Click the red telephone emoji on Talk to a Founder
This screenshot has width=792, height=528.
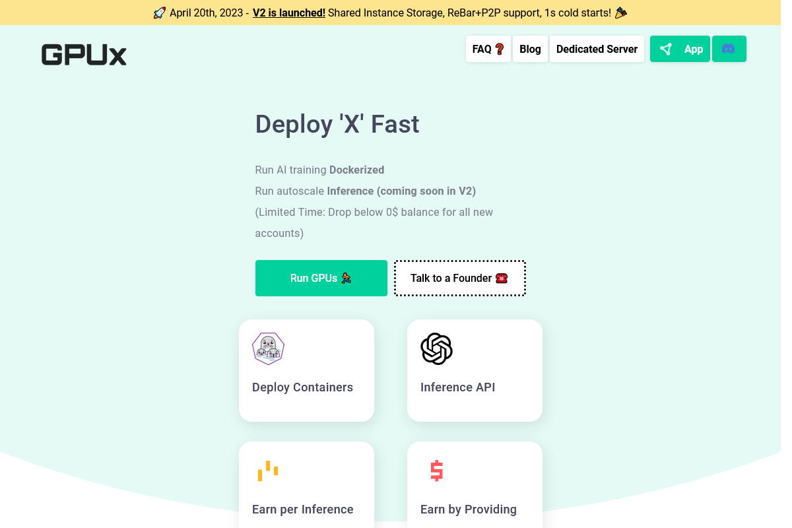click(502, 278)
